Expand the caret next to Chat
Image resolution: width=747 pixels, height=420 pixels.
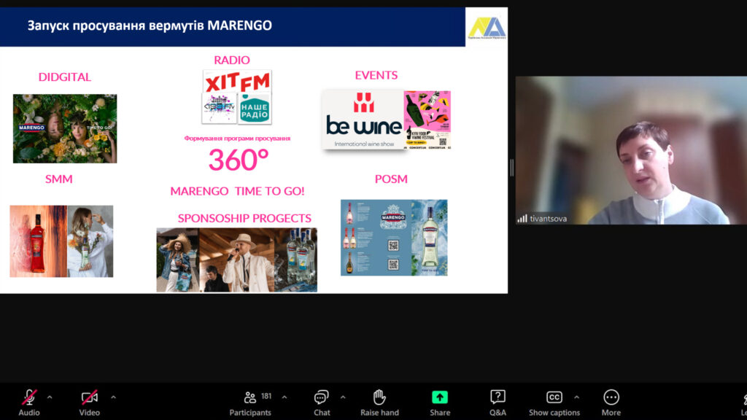click(343, 397)
